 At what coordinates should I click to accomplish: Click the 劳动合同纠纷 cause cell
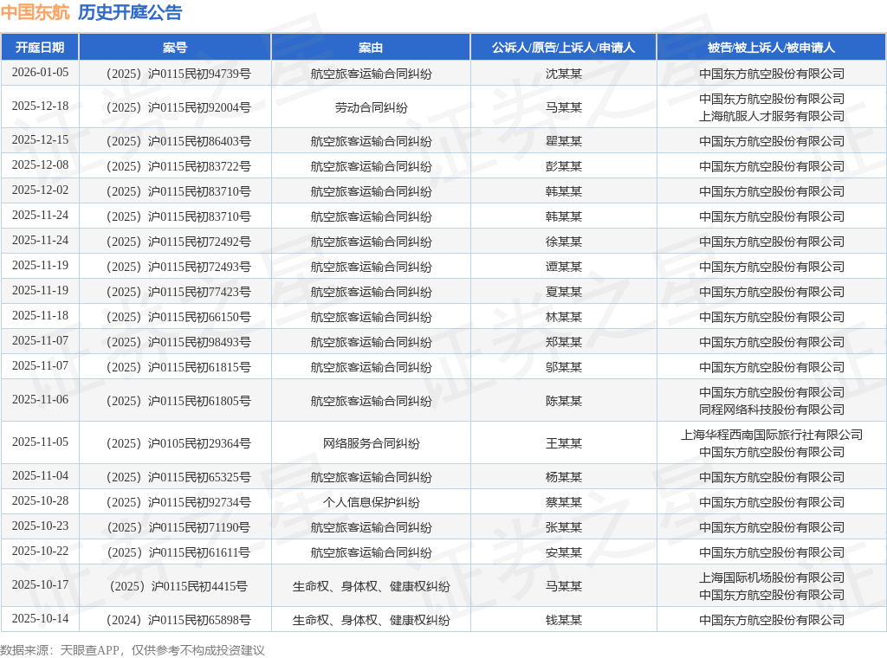coord(371,107)
